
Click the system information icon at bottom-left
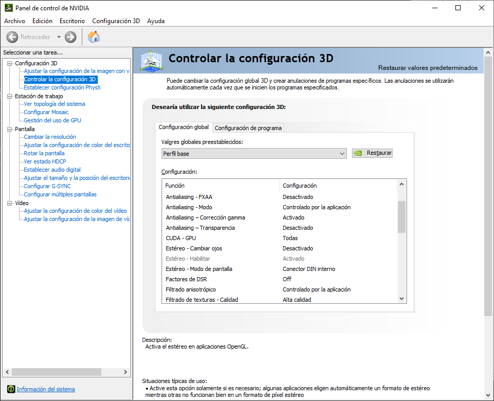11,389
